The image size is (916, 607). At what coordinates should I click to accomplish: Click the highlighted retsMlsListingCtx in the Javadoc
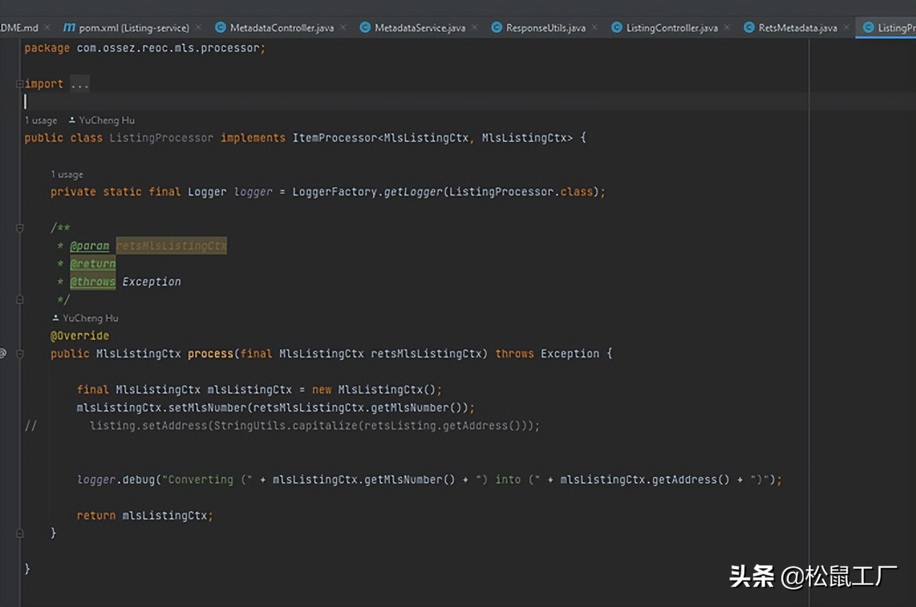pyautogui.click(x=171, y=246)
